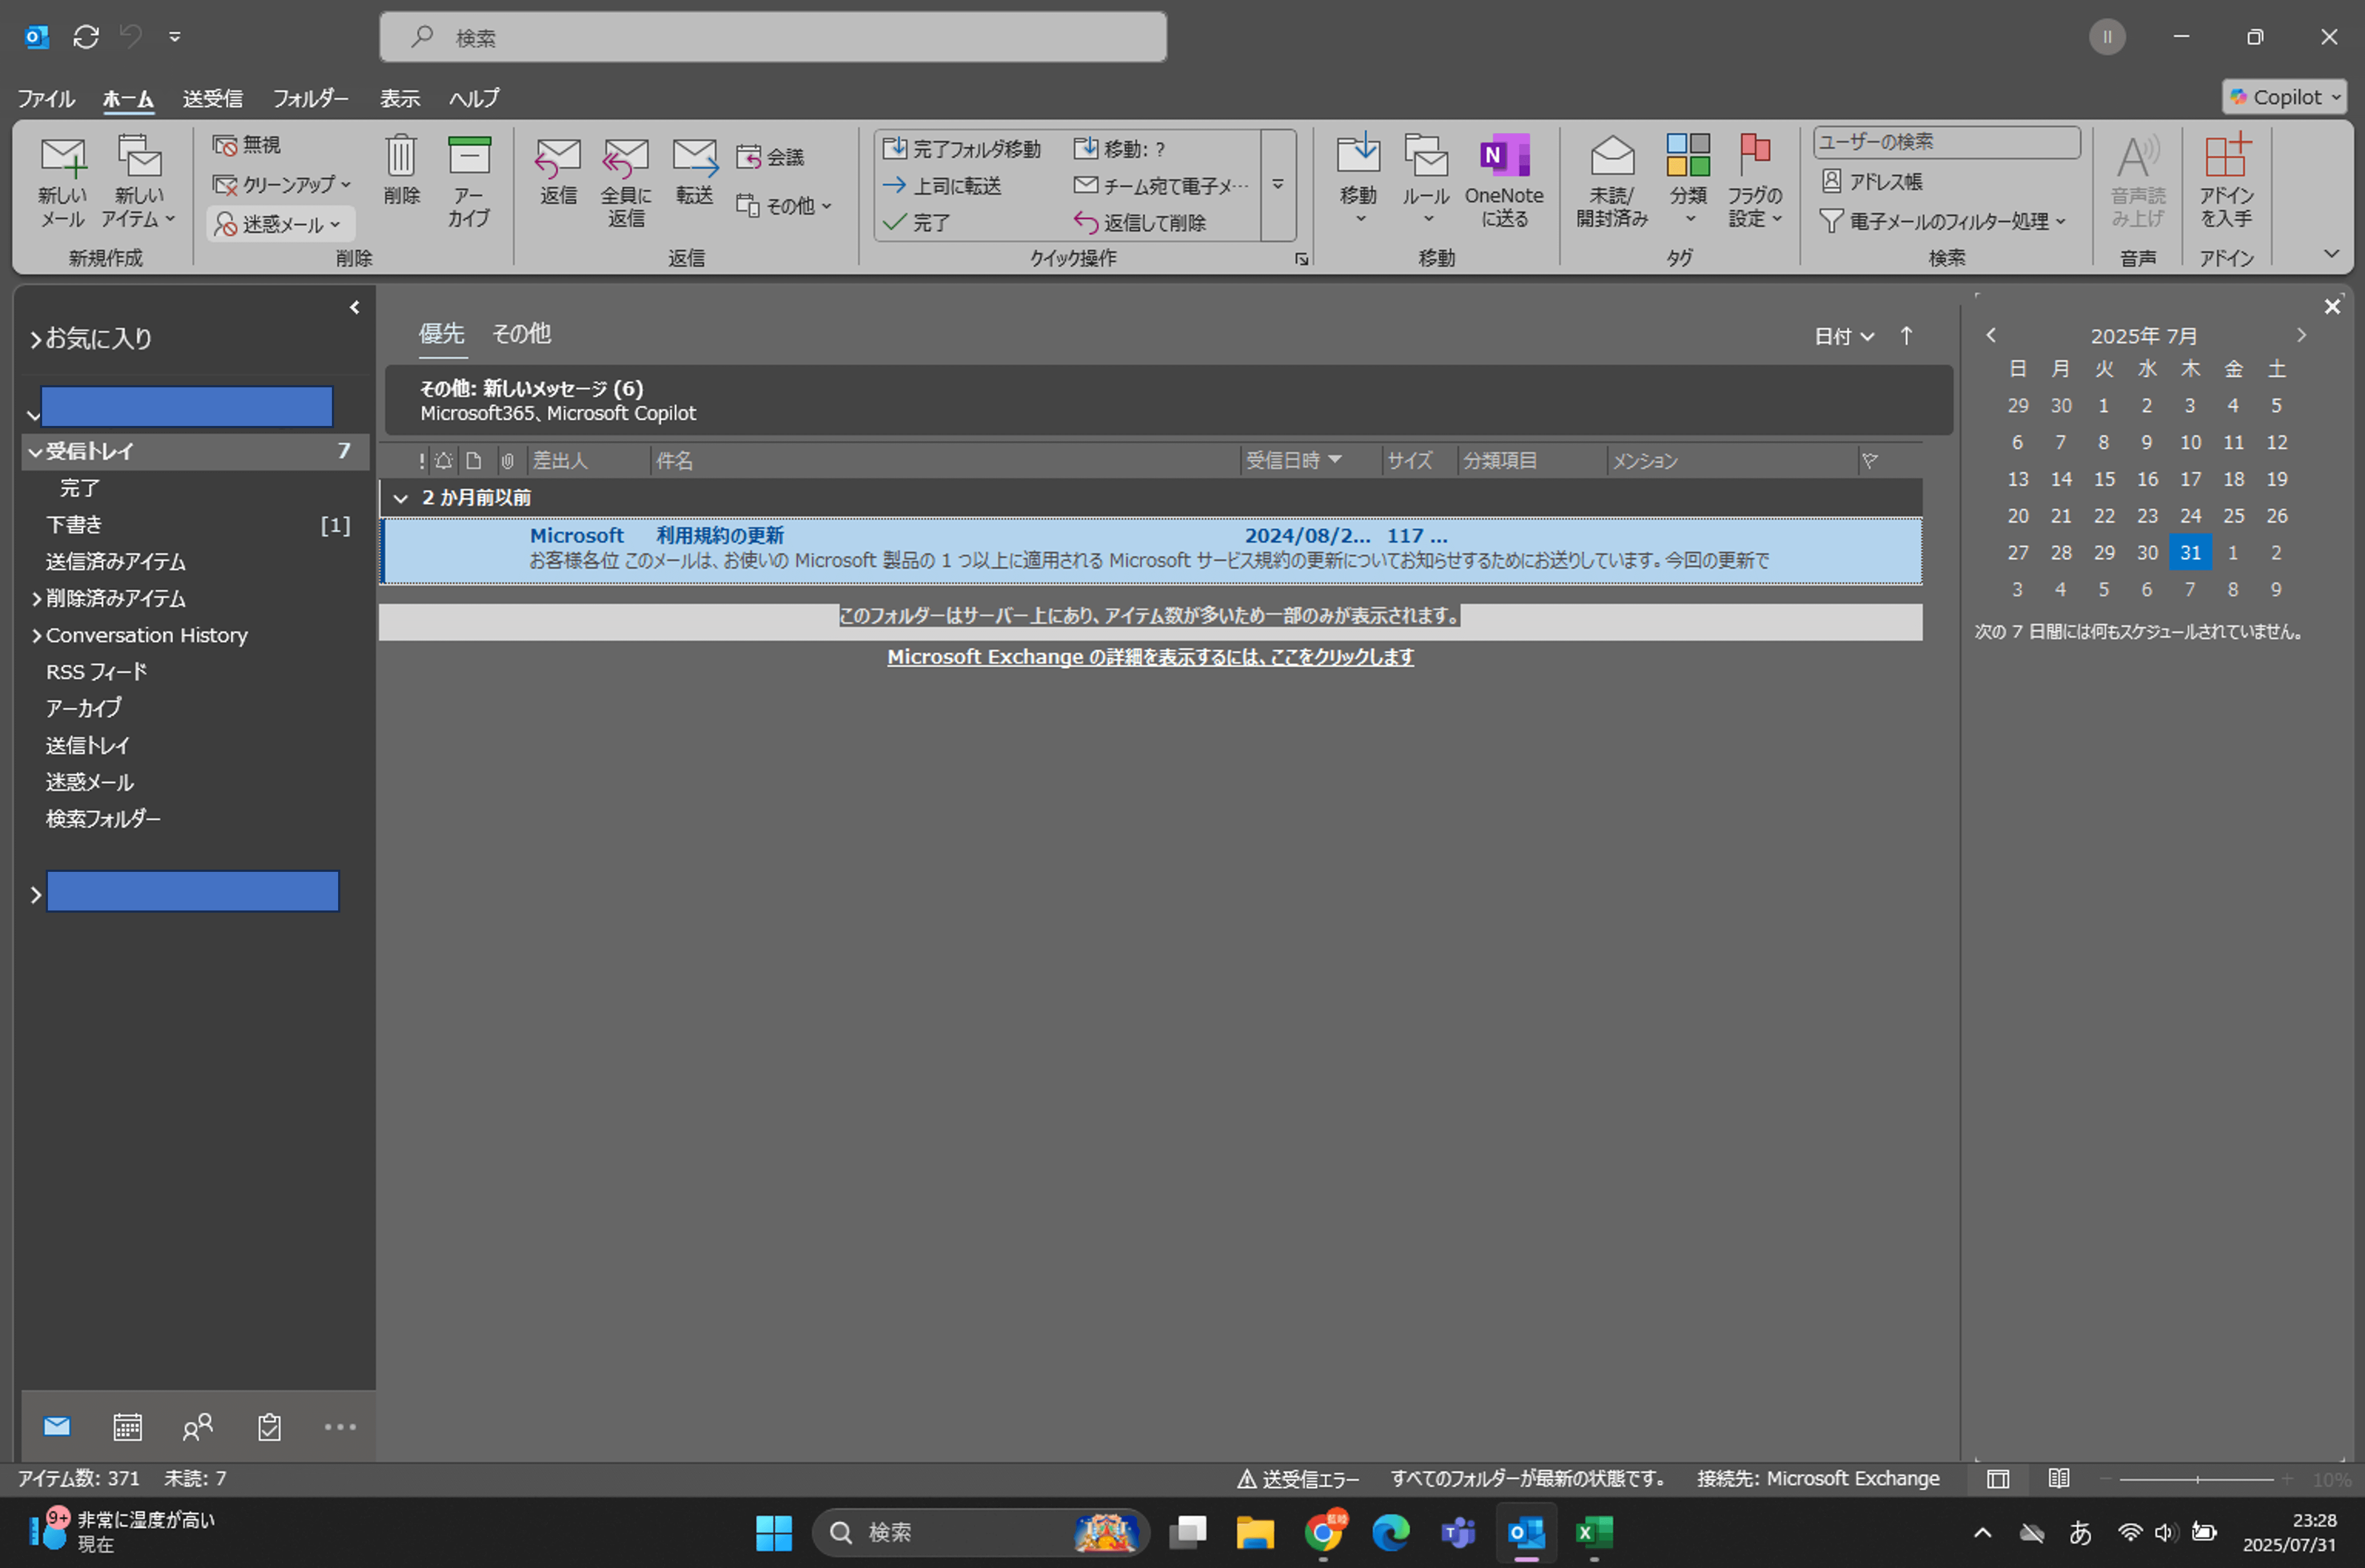Switch to the その他 inbox tab
2365x1568 pixels.
click(x=521, y=333)
